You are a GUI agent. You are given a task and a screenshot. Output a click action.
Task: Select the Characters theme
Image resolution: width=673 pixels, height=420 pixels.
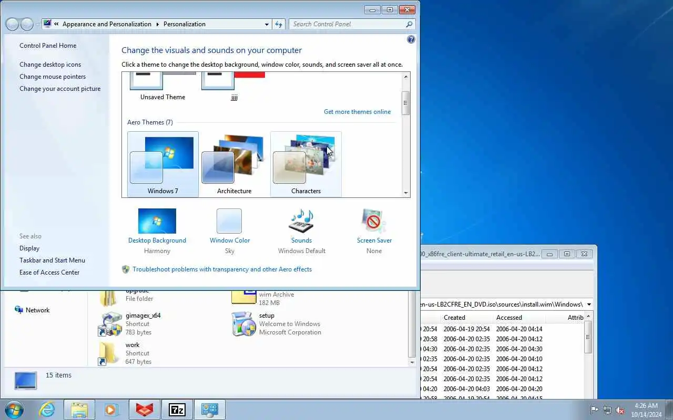(x=306, y=164)
